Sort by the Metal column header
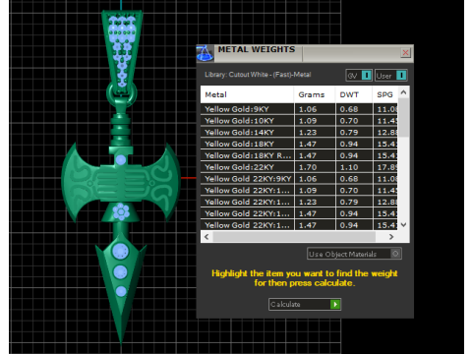472x354 pixels. tap(247, 94)
